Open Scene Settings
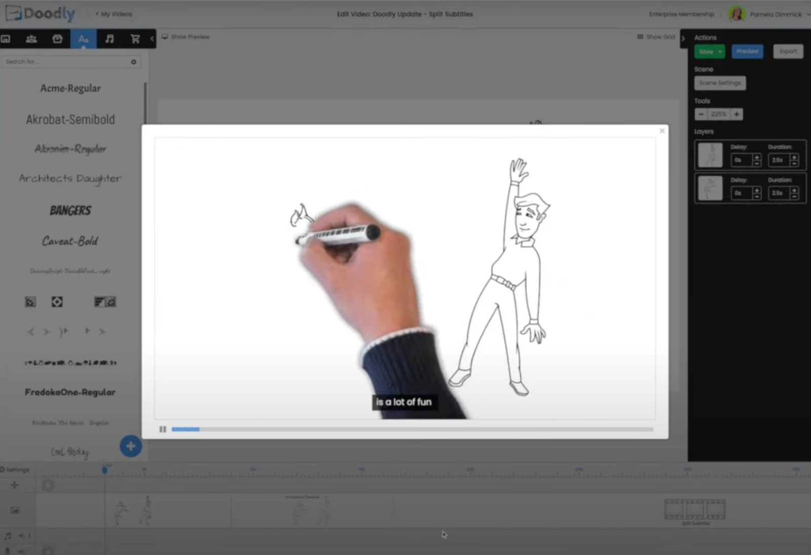 pyautogui.click(x=720, y=83)
